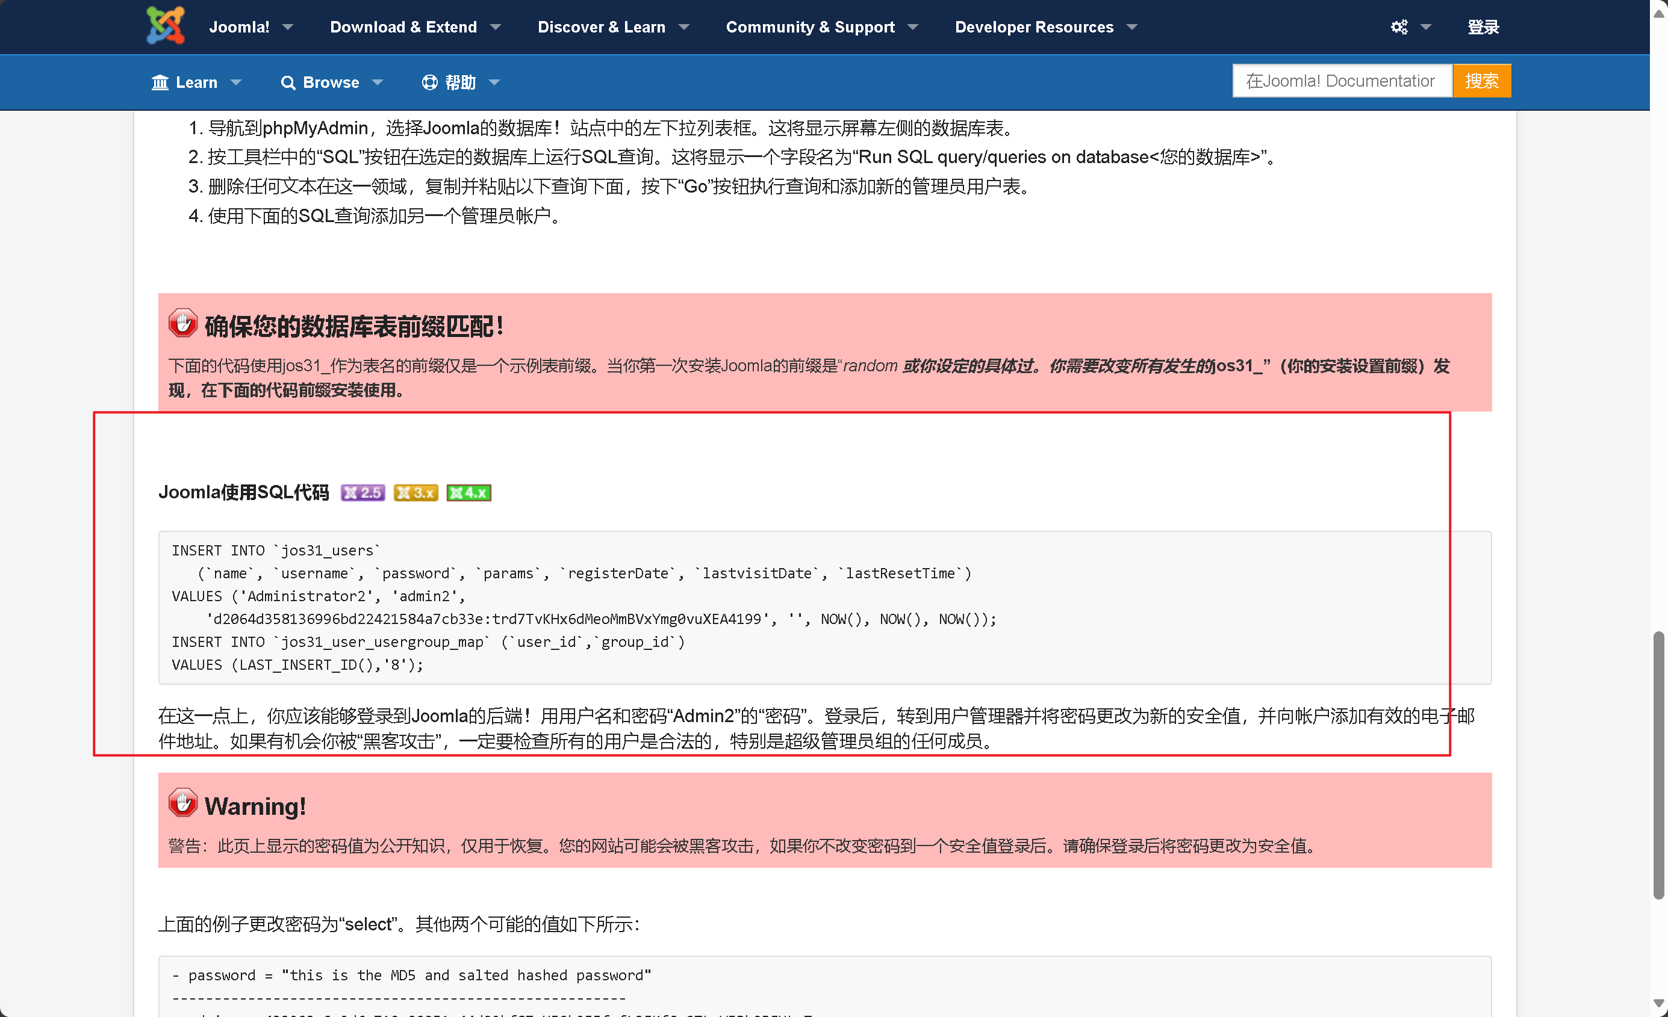Click the line password = "this is the MD5…"
1668x1017 pixels.
[x=412, y=975]
